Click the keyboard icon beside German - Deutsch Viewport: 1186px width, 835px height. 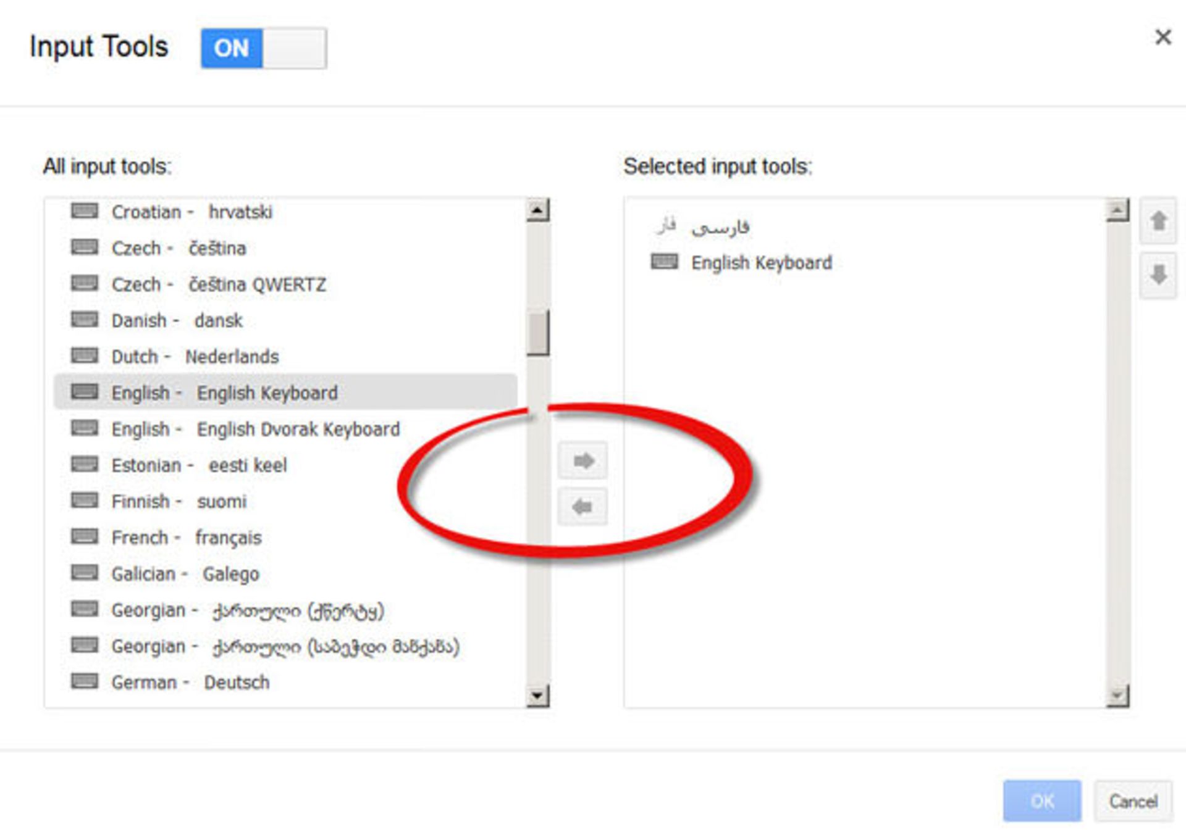point(85,682)
